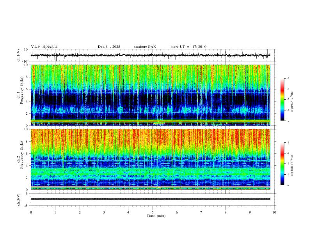This screenshot has width=309, height=238.
Task: Click the "7" tick on the time axis
Action: (201, 212)
